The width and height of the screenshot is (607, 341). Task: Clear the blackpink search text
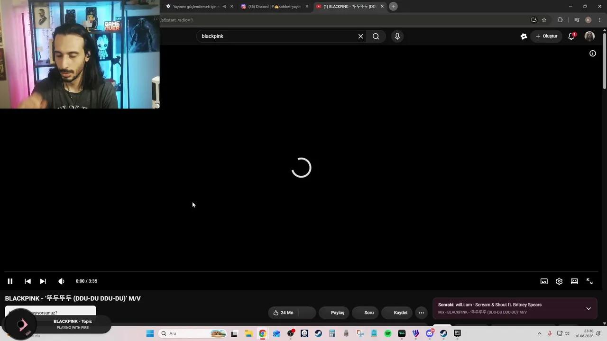tap(360, 36)
